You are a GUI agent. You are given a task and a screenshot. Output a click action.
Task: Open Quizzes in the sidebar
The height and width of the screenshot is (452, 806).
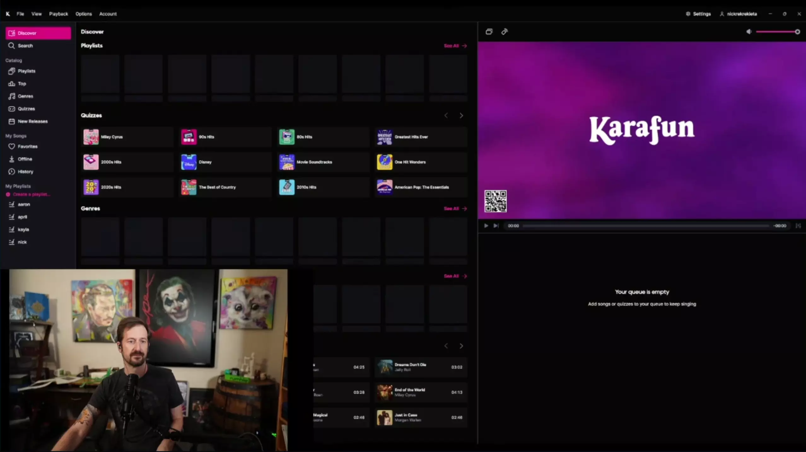pyautogui.click(x=38, y=109)
